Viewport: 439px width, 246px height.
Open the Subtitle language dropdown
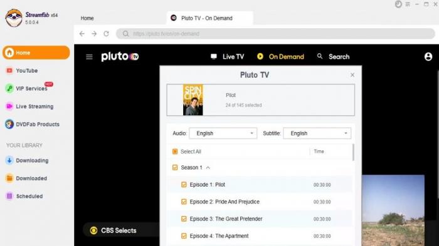click(x=317, y=133)
